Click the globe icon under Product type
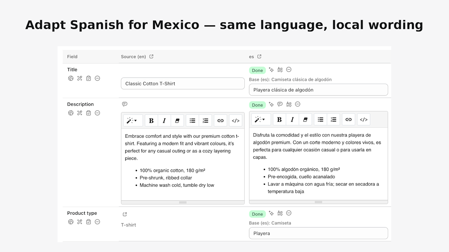Screen dimensions: 449x252 [x=71, y=222]
